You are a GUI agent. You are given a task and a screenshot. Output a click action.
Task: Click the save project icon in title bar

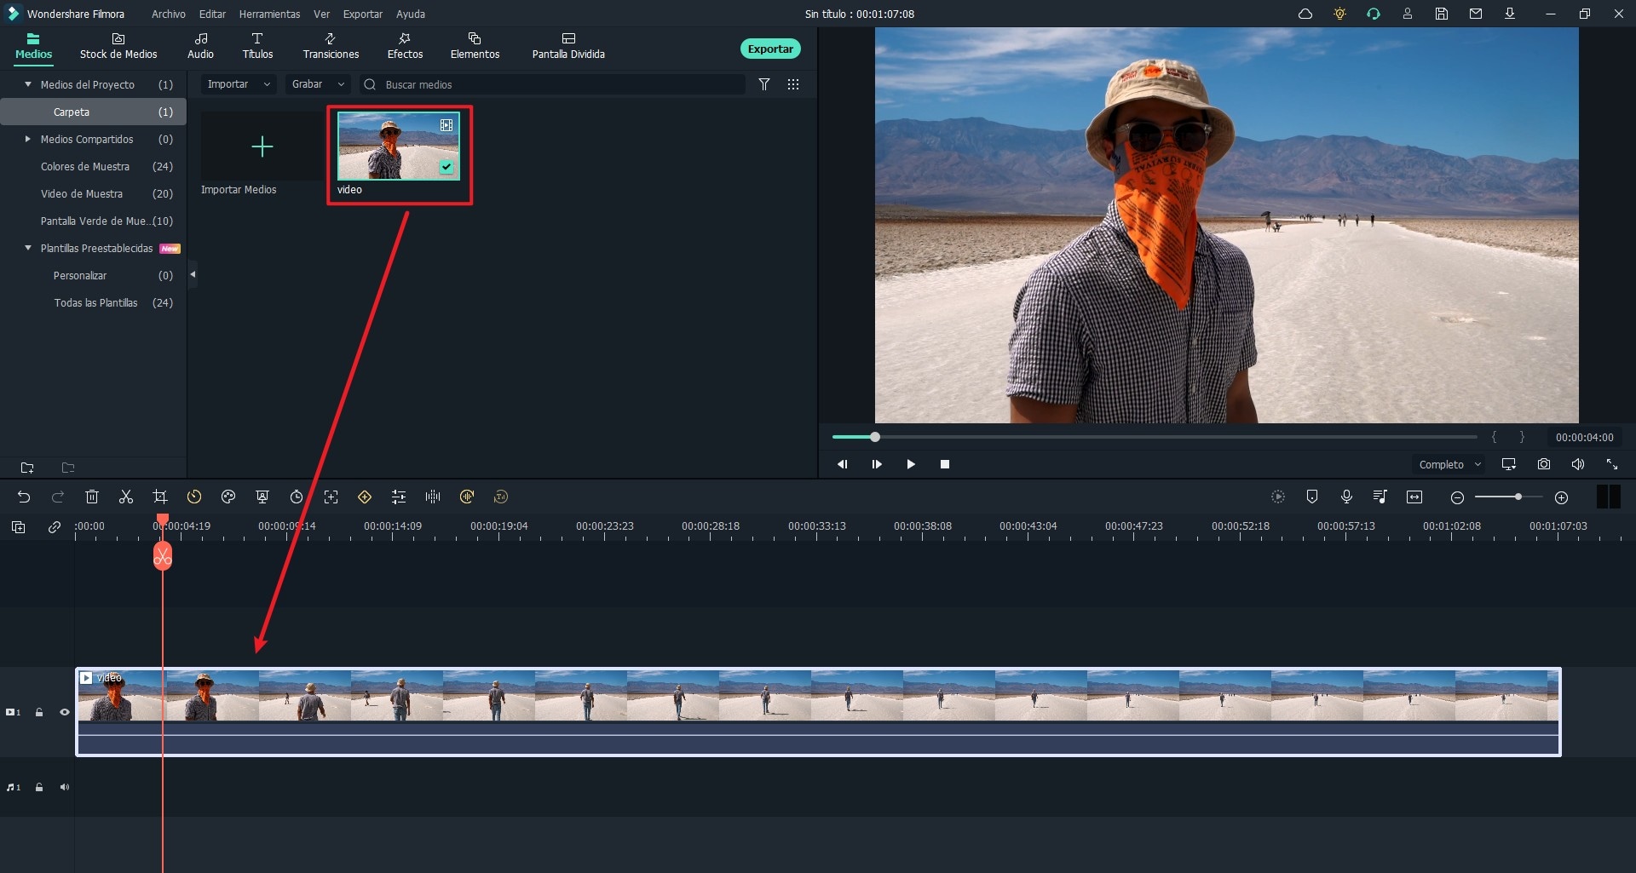[x=1442, y=14]
